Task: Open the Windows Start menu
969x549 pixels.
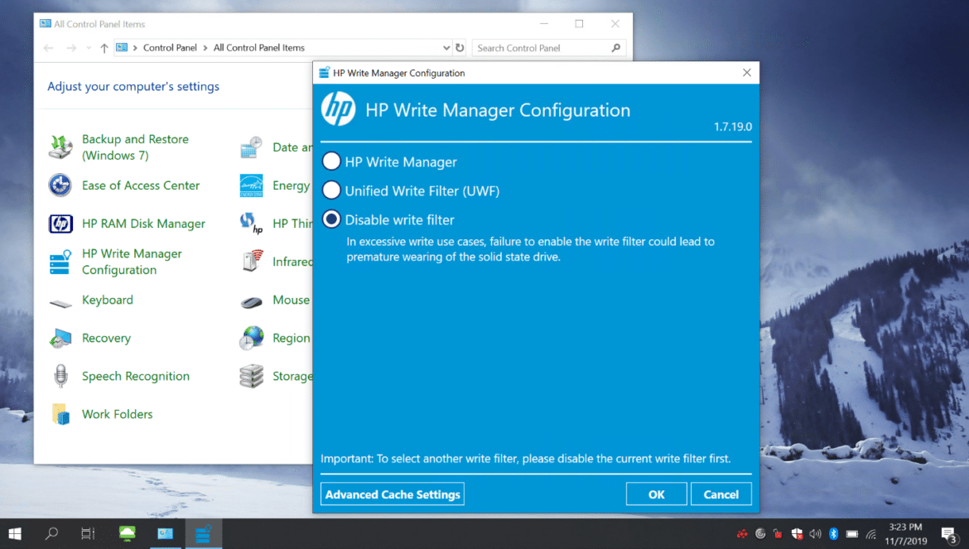Action: tap(15, 533)
